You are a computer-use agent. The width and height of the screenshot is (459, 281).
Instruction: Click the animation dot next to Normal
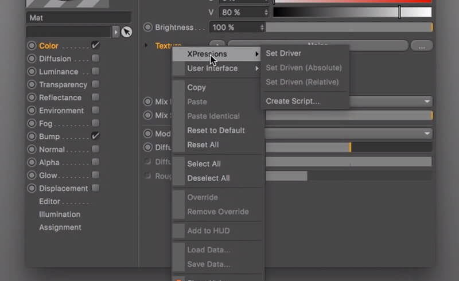coord(32,149)
